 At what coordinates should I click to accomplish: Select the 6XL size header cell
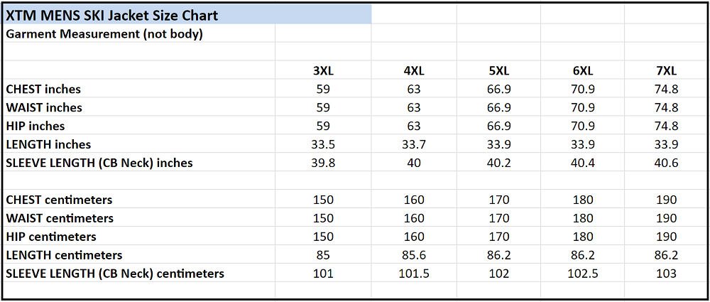(x=582, y=70)
